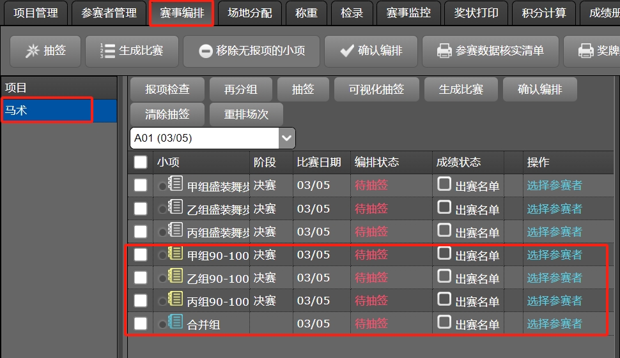Click the 比赛日期 column header
The width and height of the screenshot is (620, 358).
pyautogui.click(x=319, y=163)
